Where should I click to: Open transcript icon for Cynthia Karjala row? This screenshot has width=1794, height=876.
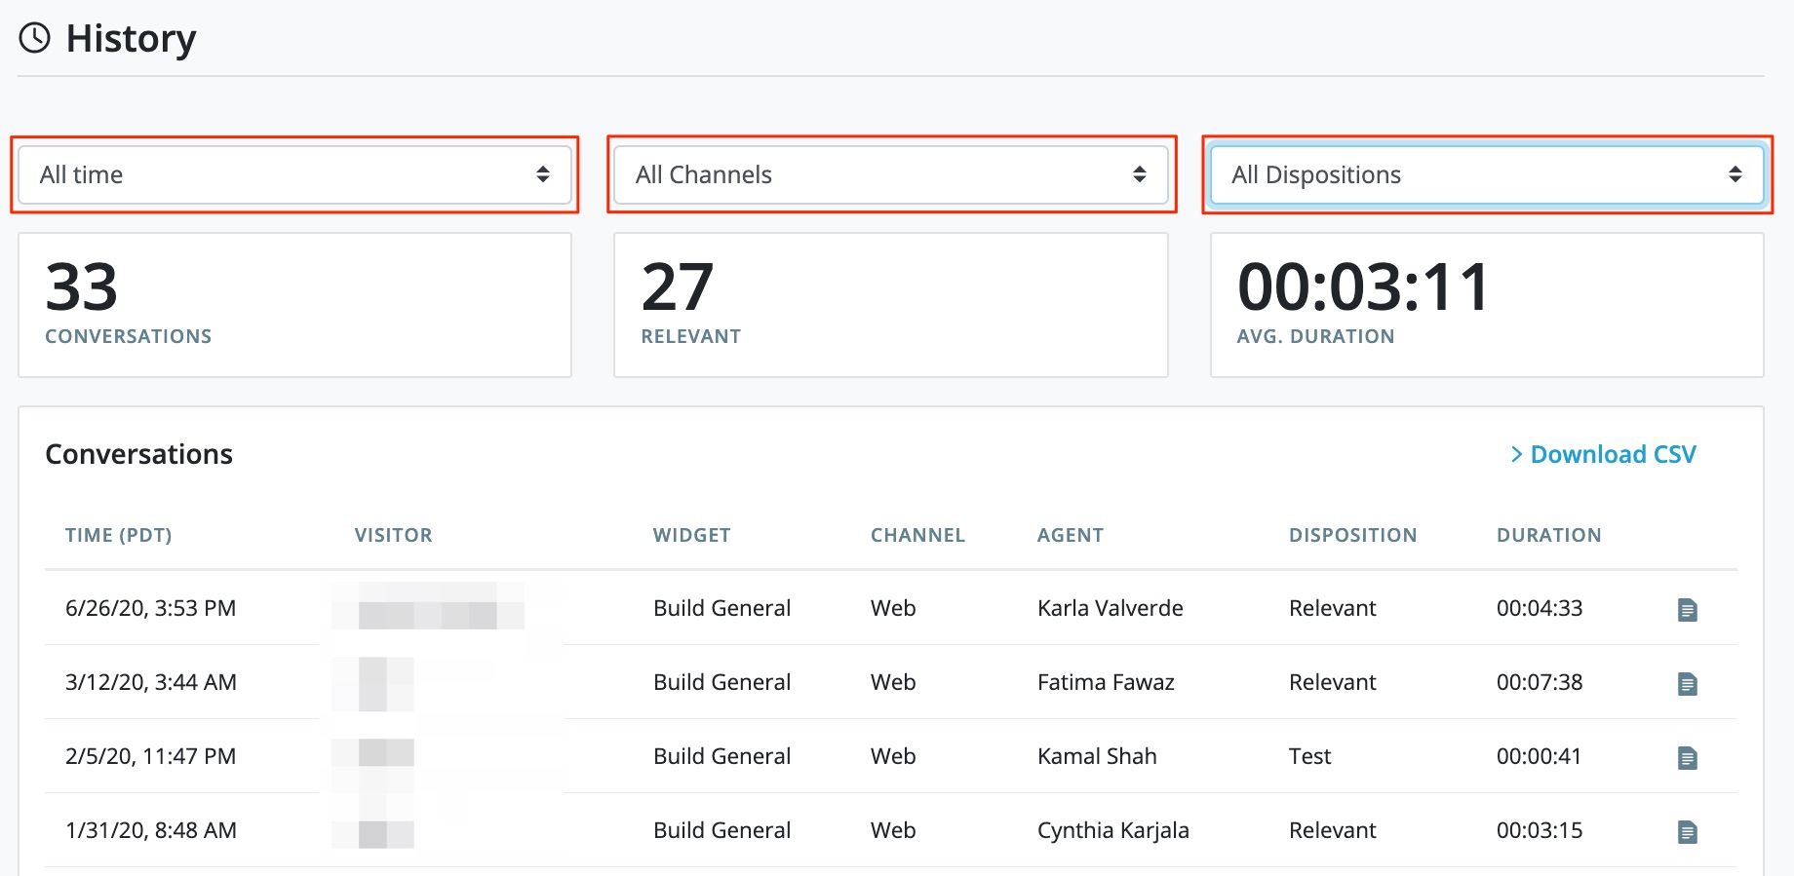point(1687,832)
